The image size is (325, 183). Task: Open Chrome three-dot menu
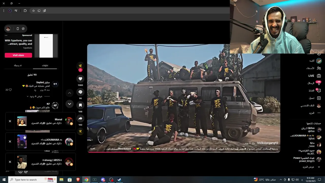4,11
